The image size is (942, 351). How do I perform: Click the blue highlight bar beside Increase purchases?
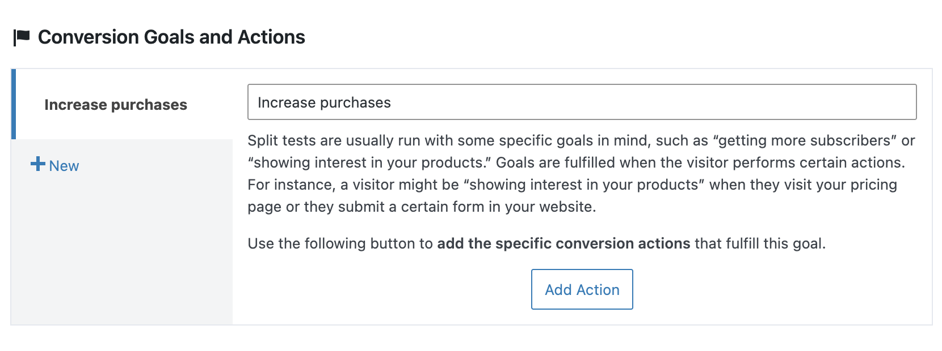[x=15, y=105]
